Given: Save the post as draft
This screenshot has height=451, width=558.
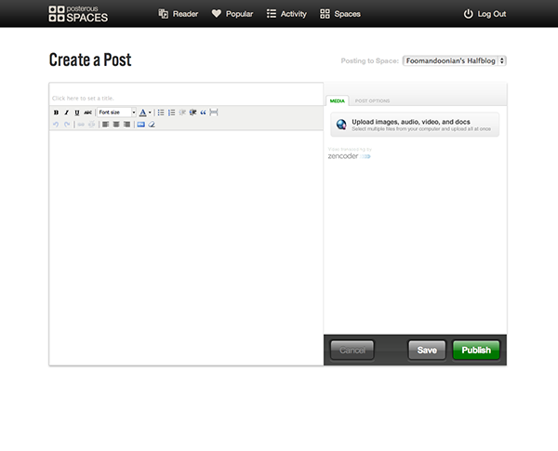Looking at the screenshot, I should point(427,351).
